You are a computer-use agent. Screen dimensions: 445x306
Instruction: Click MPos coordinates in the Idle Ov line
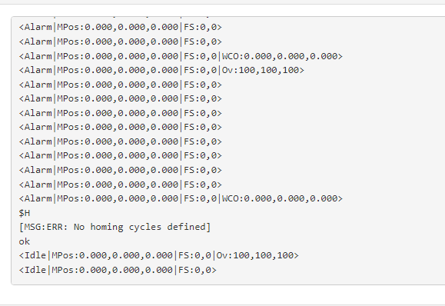click(x=112, y=255)
